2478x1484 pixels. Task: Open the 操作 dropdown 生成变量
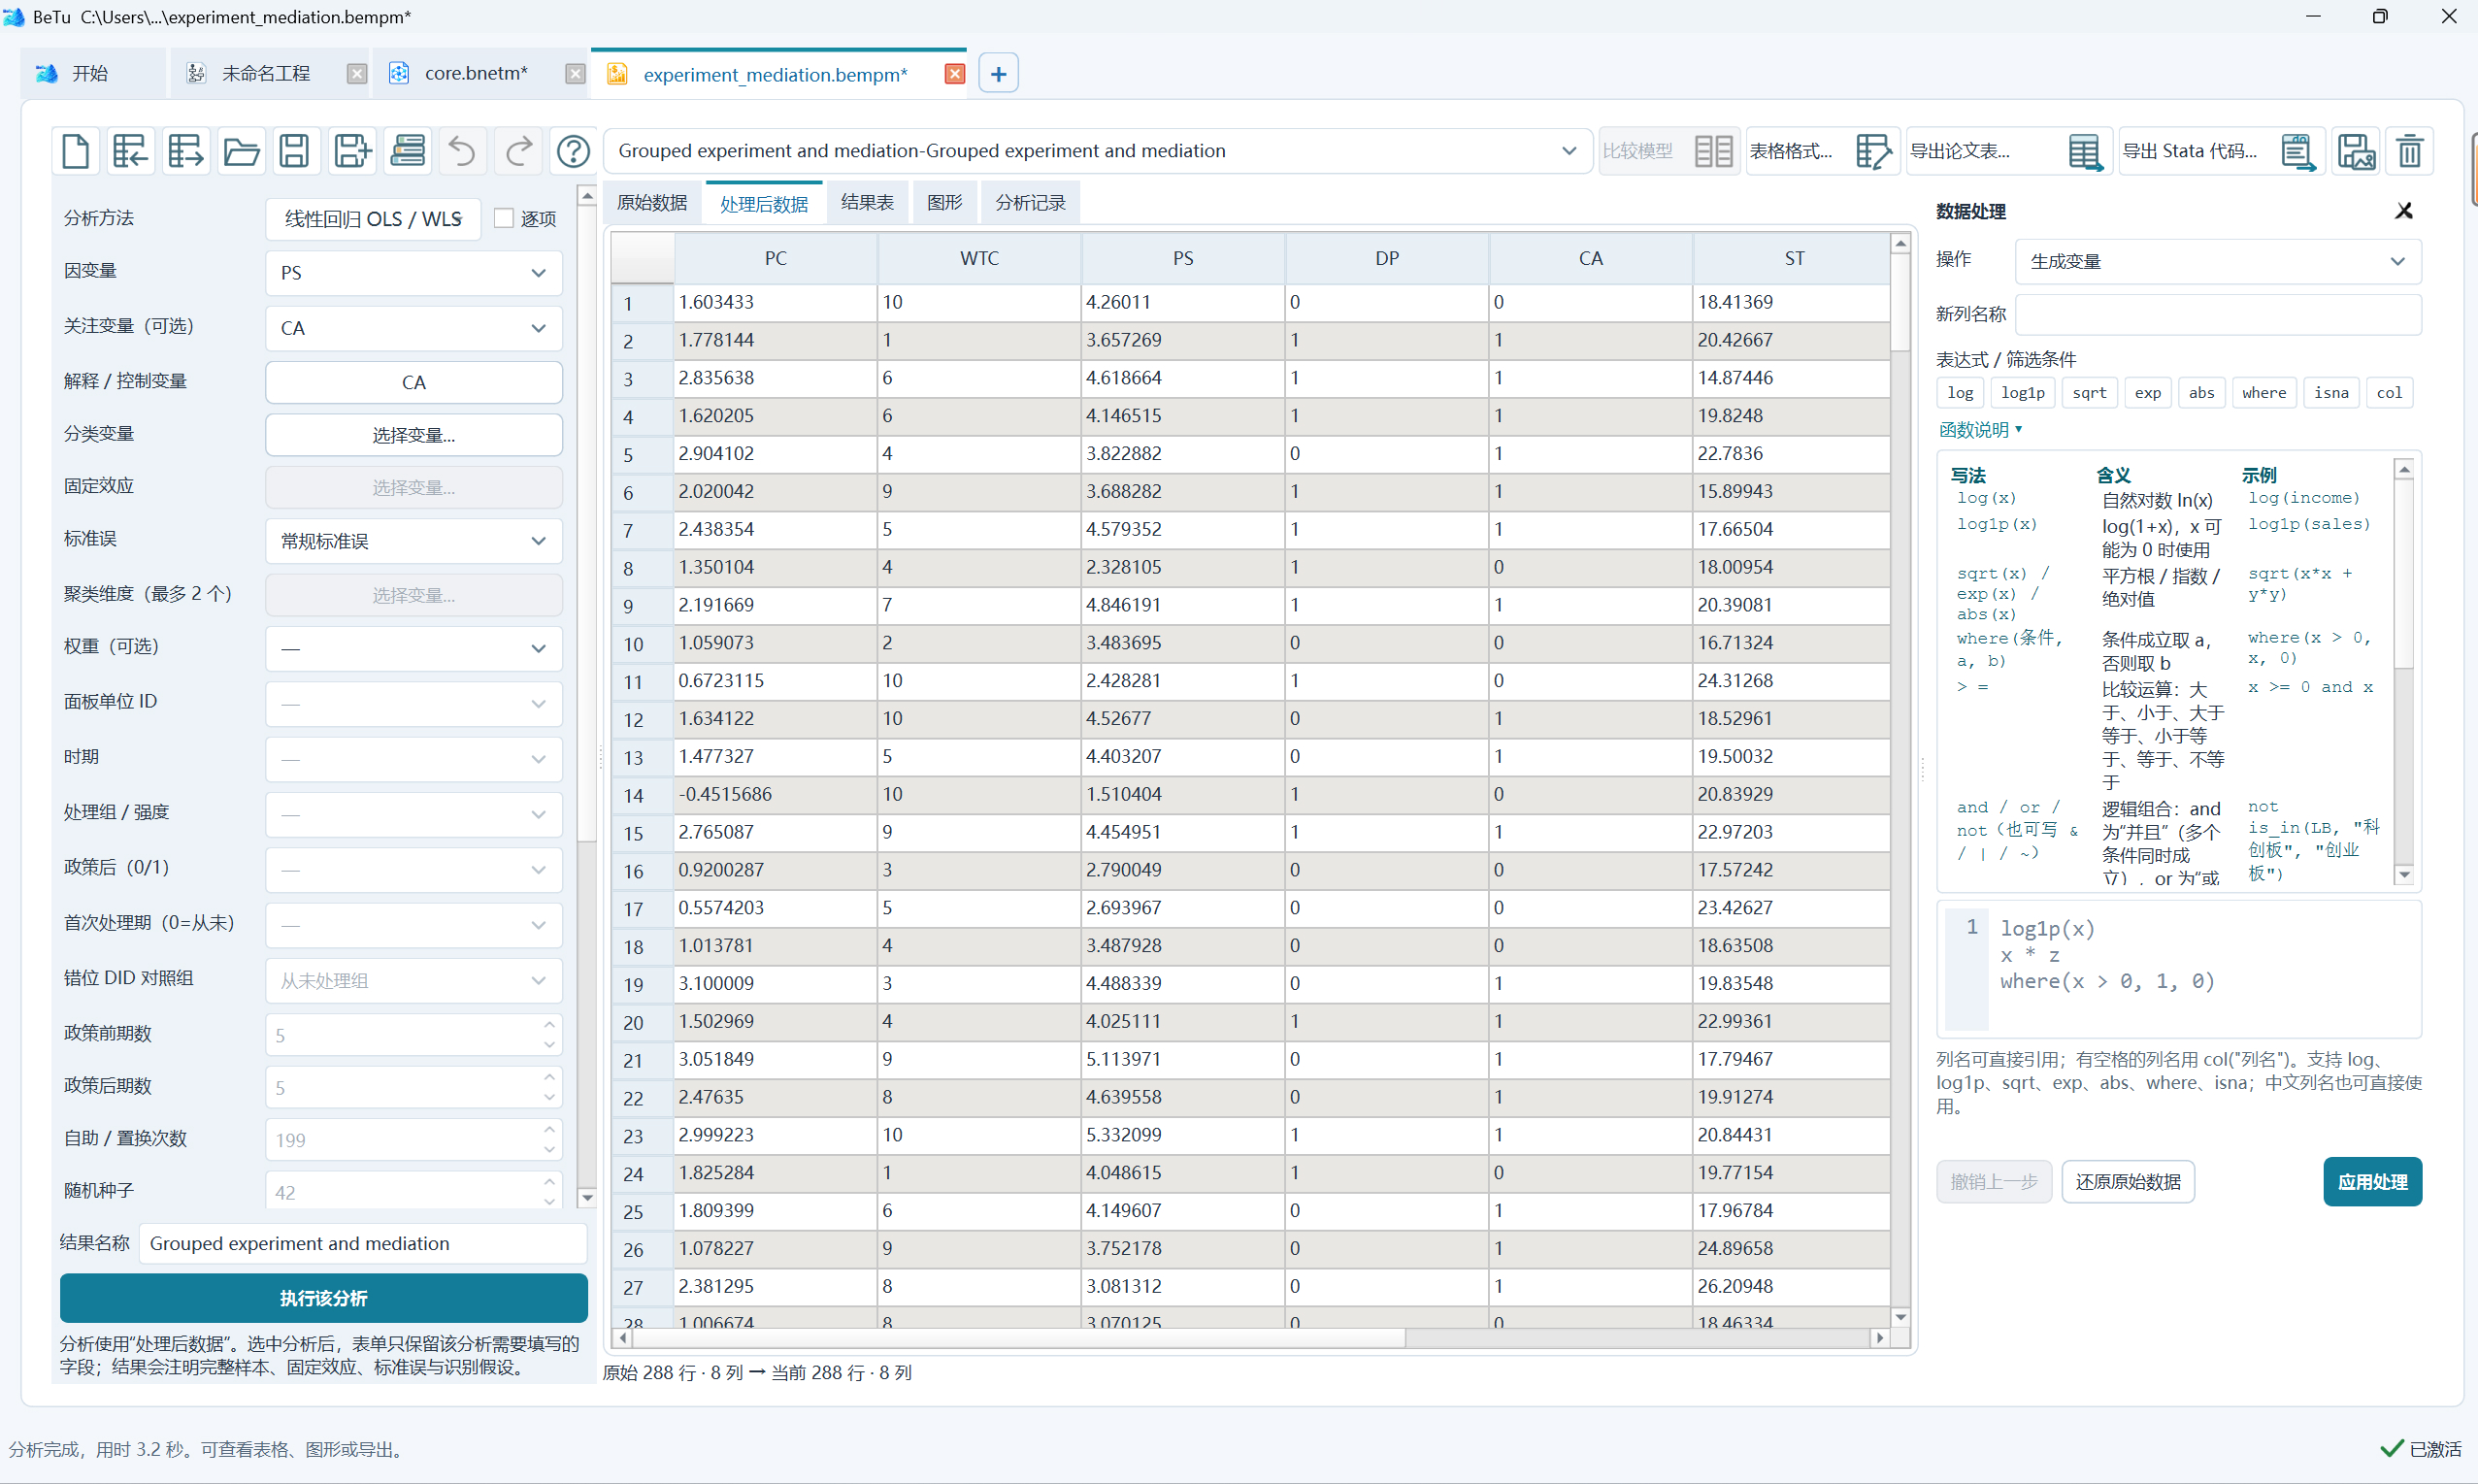(x=2218, y=261)
